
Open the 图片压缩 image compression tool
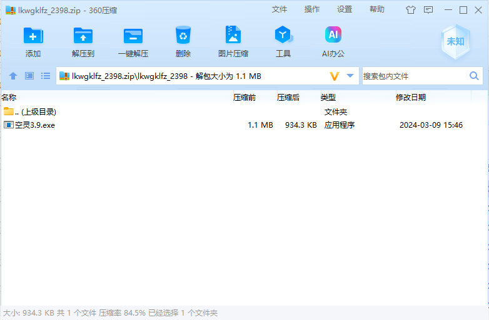[x=233, y=34]
